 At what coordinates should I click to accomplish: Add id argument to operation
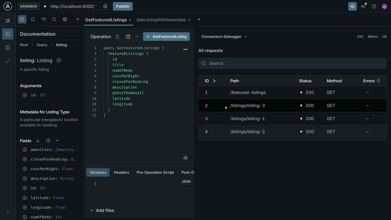click(x=25, y=95)
